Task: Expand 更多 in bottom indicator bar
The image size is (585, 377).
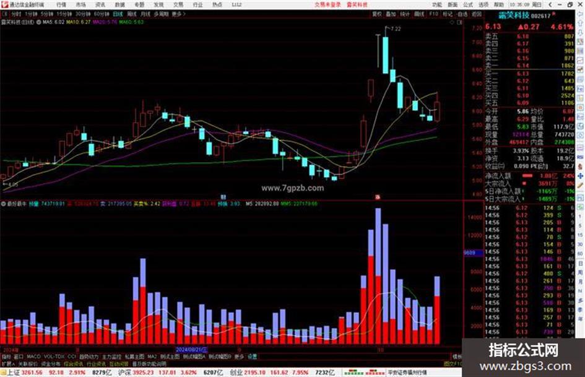Action: click(239, 357)
